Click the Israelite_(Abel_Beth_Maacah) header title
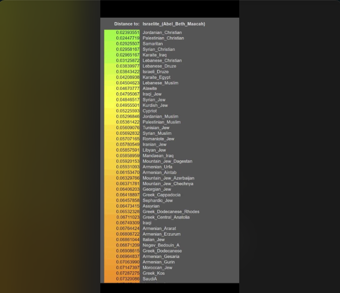Viewport: 340px width, 293px height. [x=174, y=24]
